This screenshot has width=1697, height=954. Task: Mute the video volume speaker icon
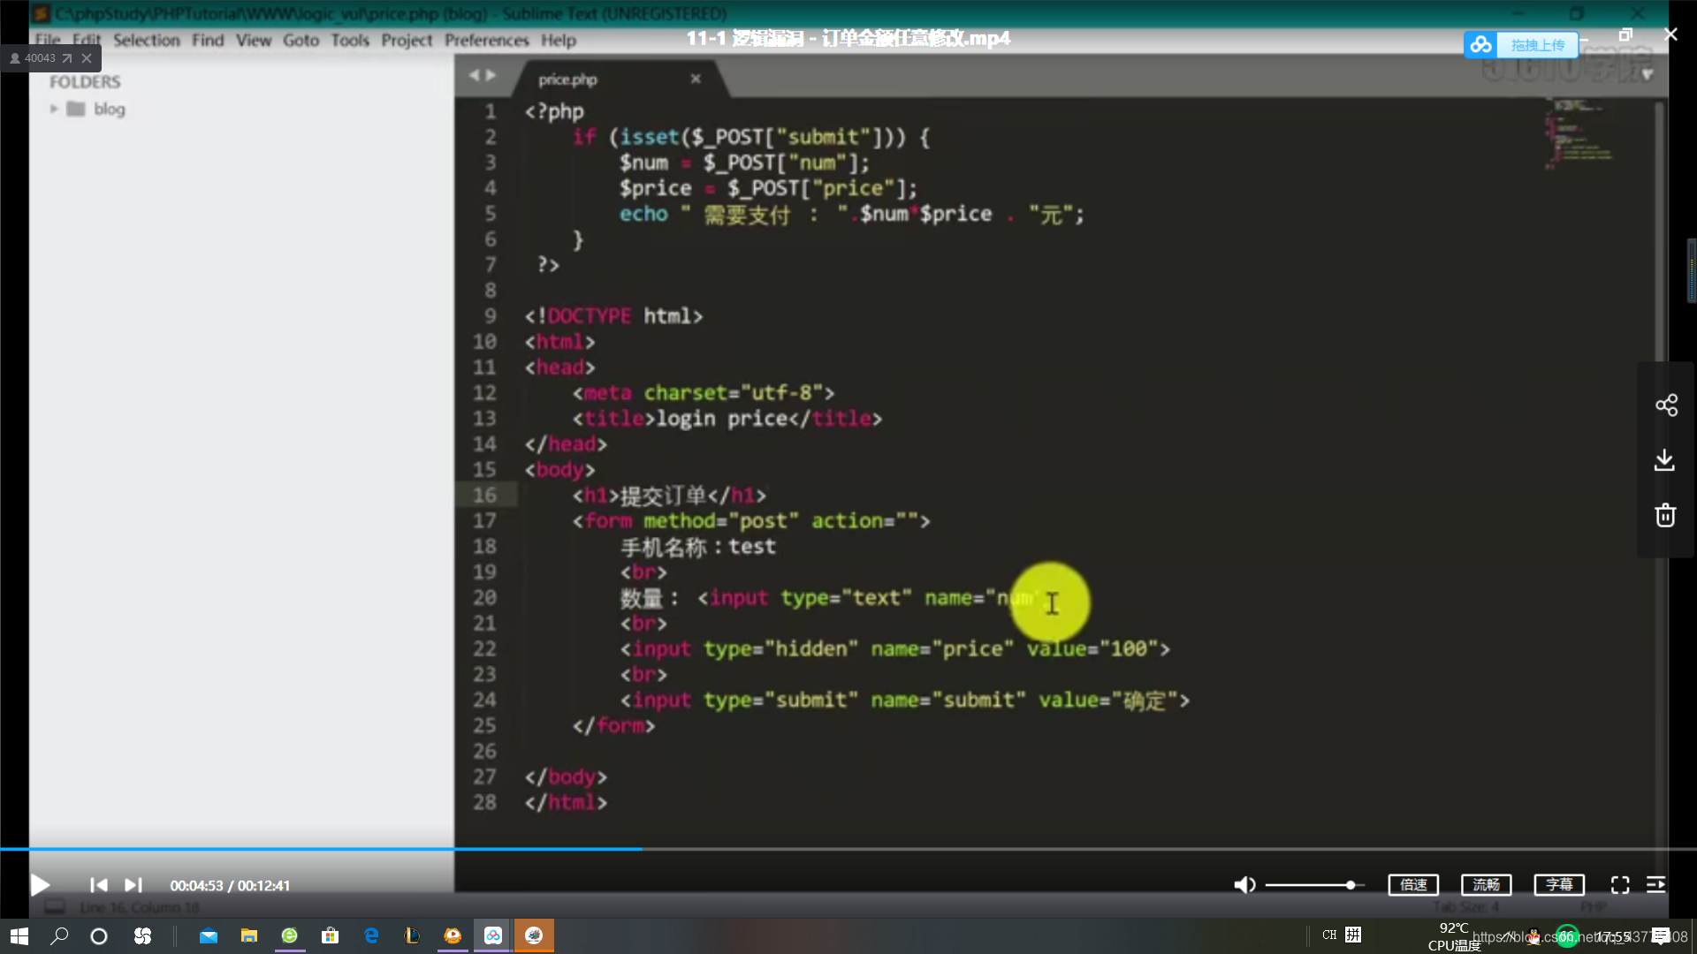[x=1244, y=884]
